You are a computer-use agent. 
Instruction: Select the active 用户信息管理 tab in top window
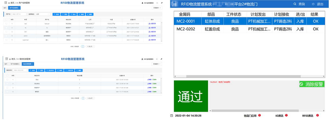click(x=14, y=8)
